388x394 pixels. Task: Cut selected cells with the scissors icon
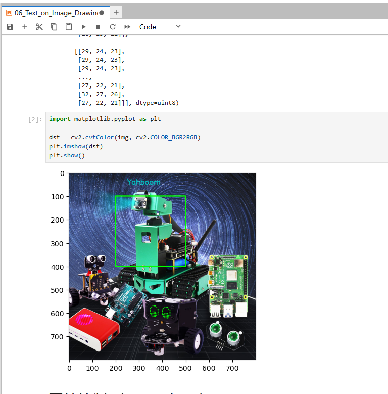point(39,27)
